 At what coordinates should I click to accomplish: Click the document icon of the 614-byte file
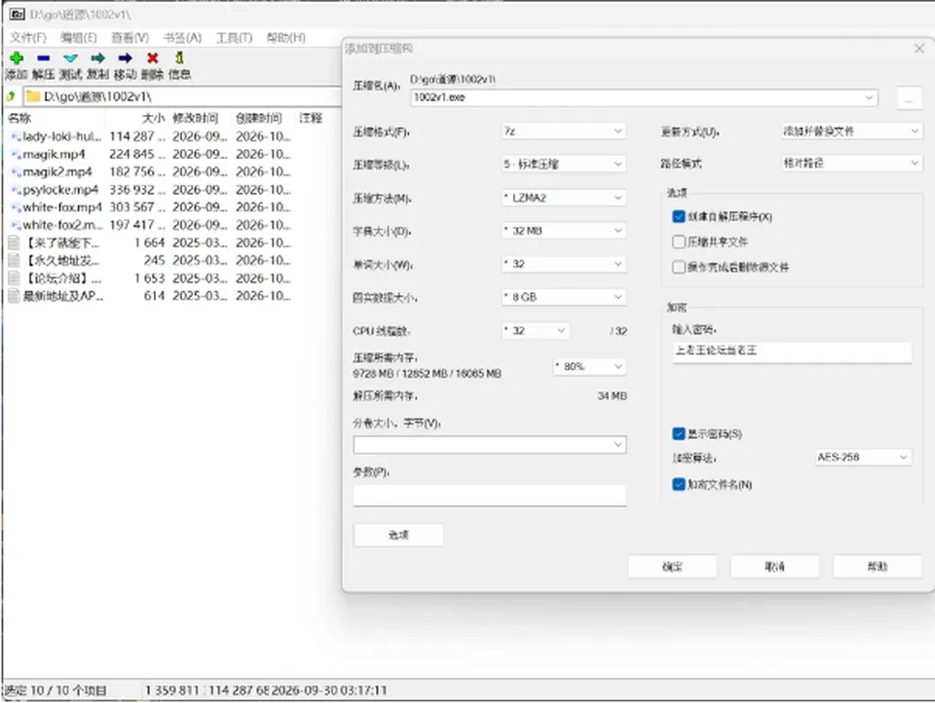click(15, 296)
